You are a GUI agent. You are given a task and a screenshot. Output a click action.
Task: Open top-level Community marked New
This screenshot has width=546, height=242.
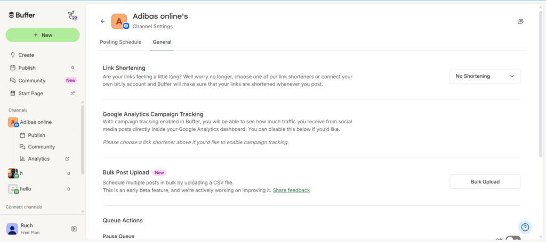[43, 80]
